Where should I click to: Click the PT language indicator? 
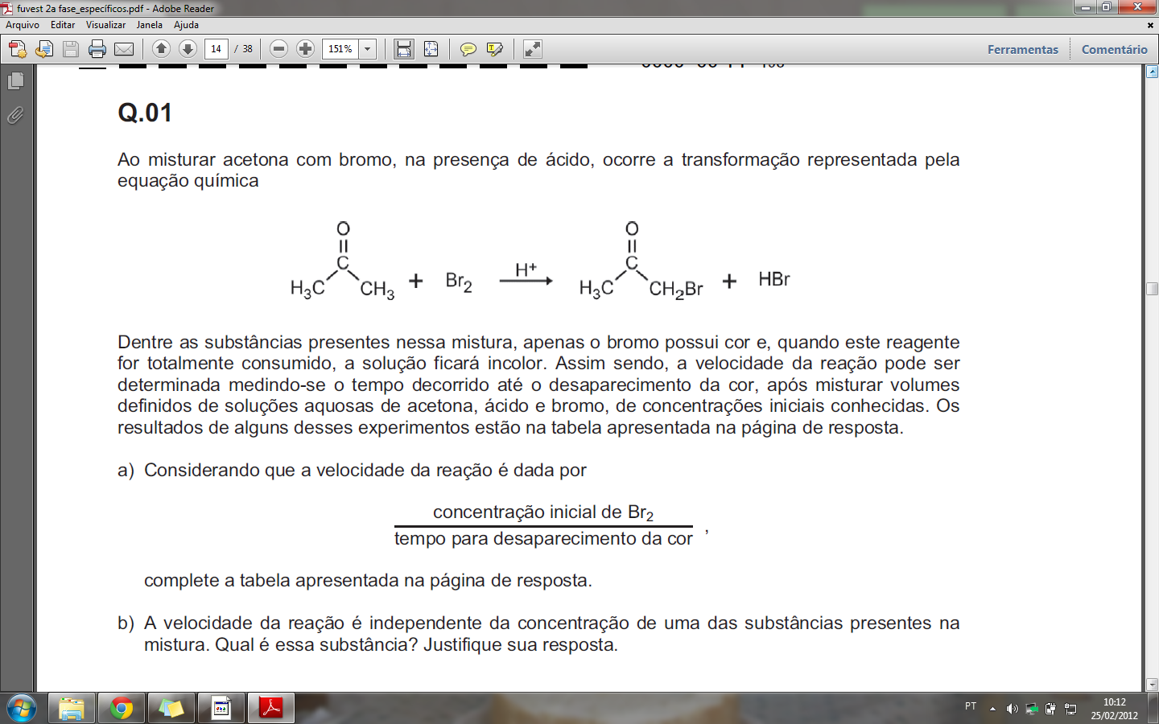tap(971, 706)
